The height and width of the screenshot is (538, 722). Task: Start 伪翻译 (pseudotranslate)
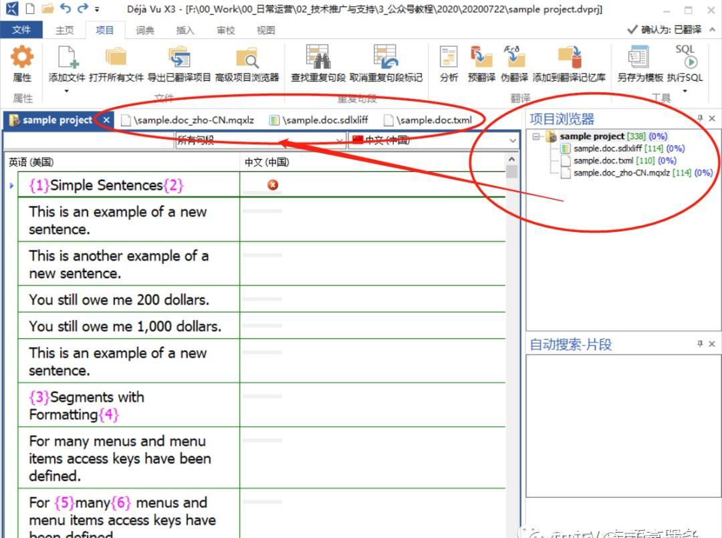[514, 64]
